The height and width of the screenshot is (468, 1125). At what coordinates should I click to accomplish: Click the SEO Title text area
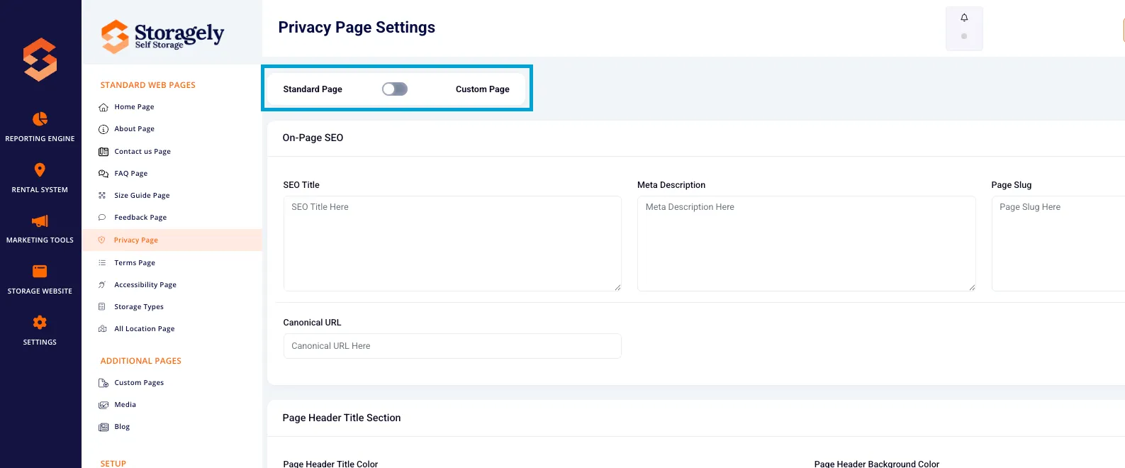(452, 244)
